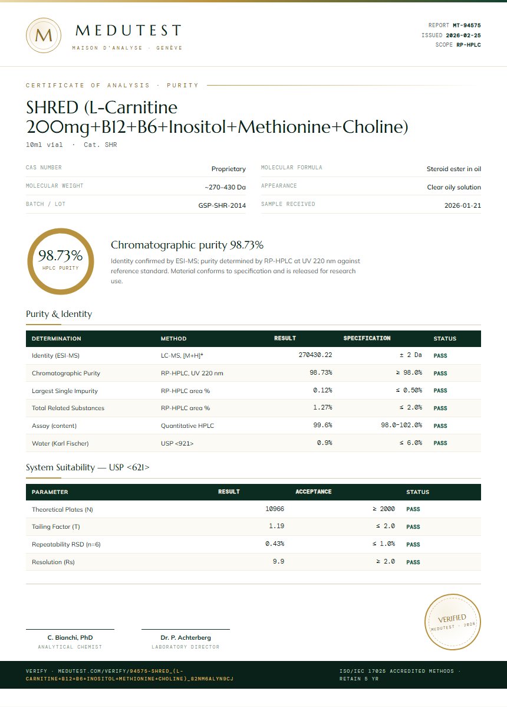
Task: Click the SHRED product title heading
Action: click(217, 117)
